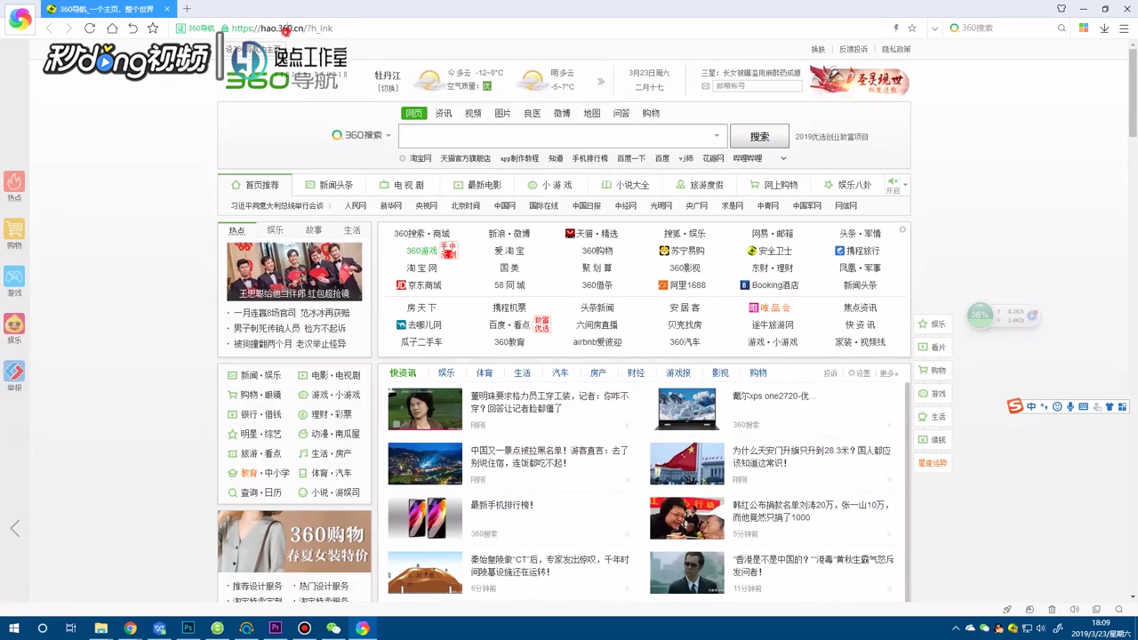Click the 360导航 browser tab
The width and height of the screenshot is (1138, 640).
108,9
